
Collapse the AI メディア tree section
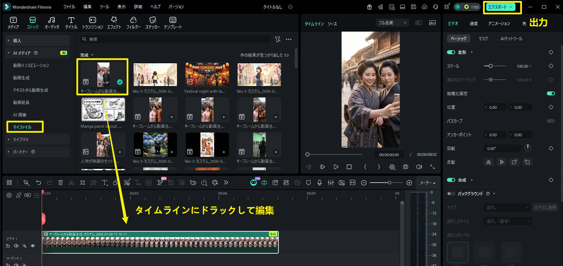(x=8, y=53)
